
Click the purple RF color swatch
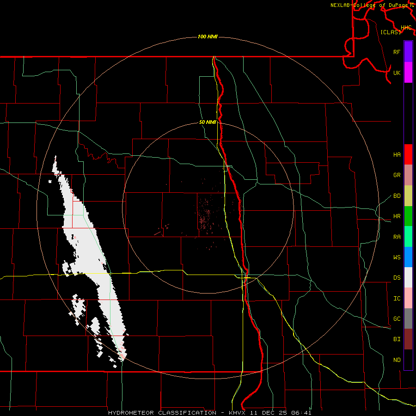click(x=408, y=52)
